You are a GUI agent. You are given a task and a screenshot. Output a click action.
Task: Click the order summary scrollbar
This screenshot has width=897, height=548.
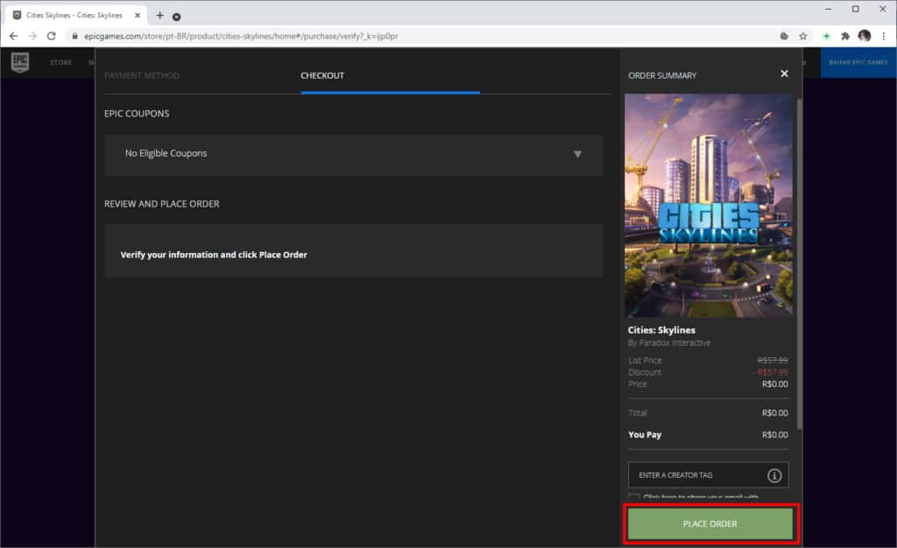pyautogui.click(x=799, y=263)
